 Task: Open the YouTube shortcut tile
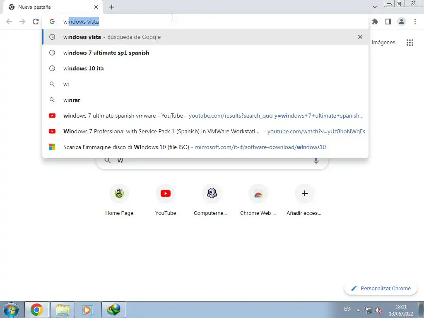pyautogui.click(x=166, y=200)
